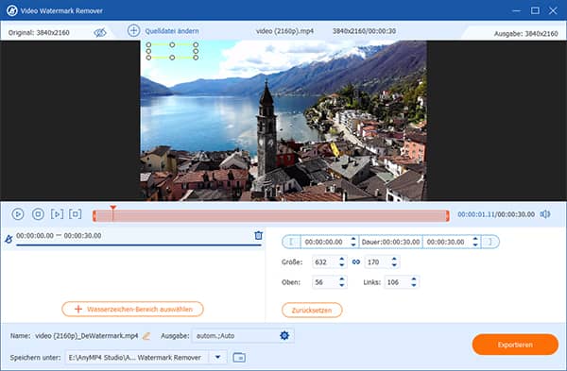This screenshot has height=371, width=567.
Task: Click the Play button
Action: 18,214
